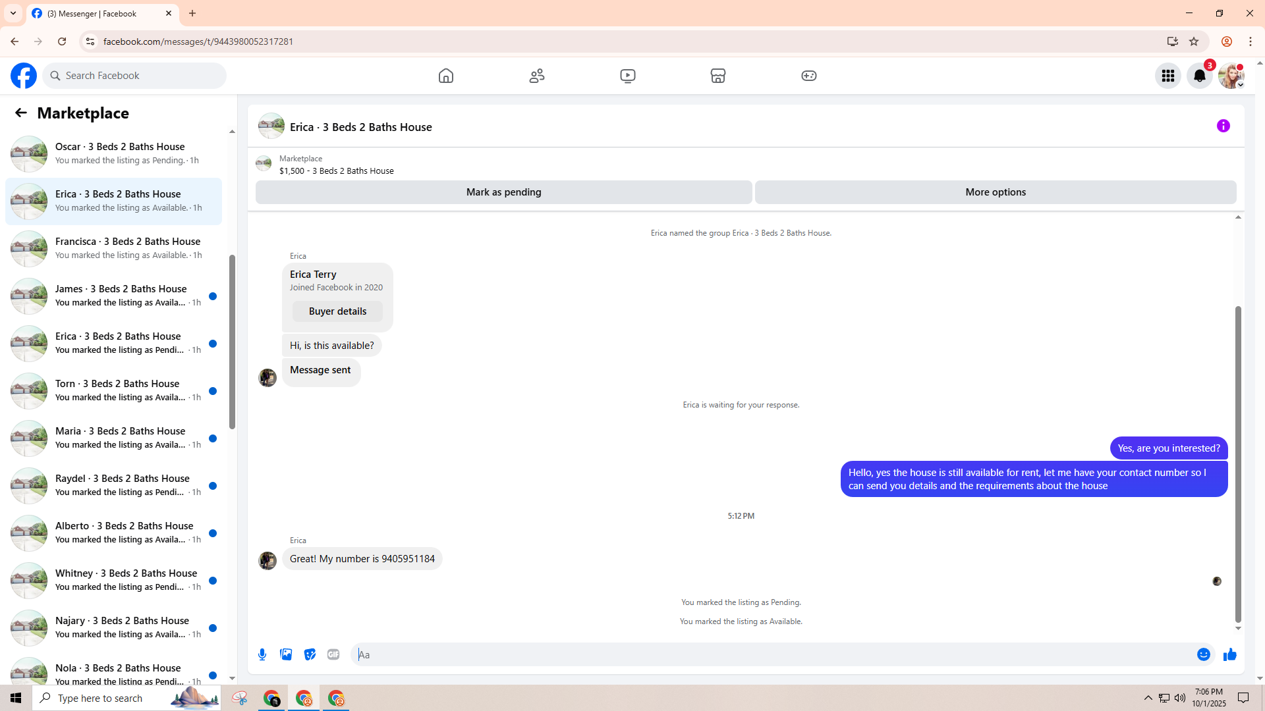Reload the Messenger page
1265x711 pixels.
click(62, 41)
